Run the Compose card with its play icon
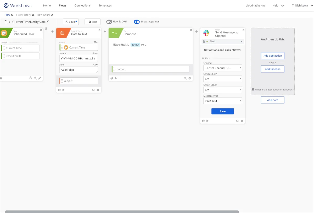Image resolution: width=314 pixels, height=213 pixels. pyautogui.click(x=116, y=78)
